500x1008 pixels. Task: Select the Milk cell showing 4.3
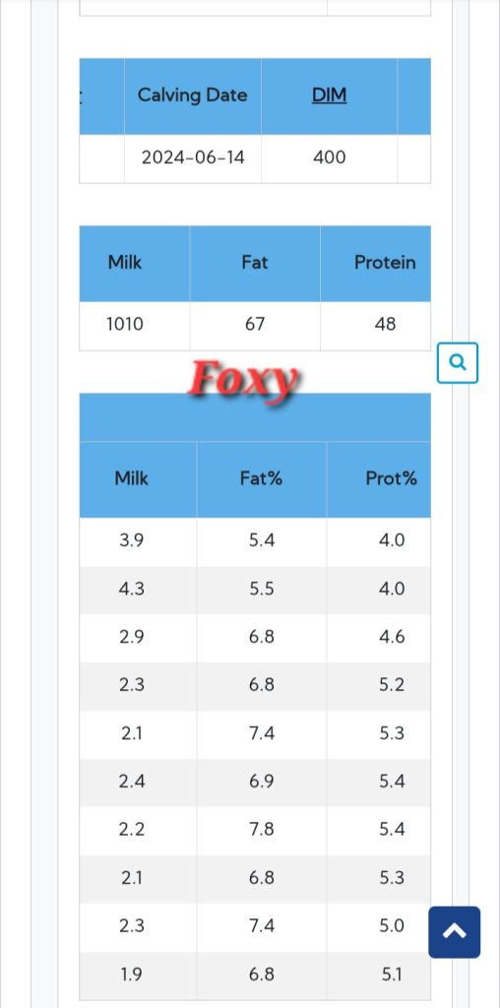point(131,590)
